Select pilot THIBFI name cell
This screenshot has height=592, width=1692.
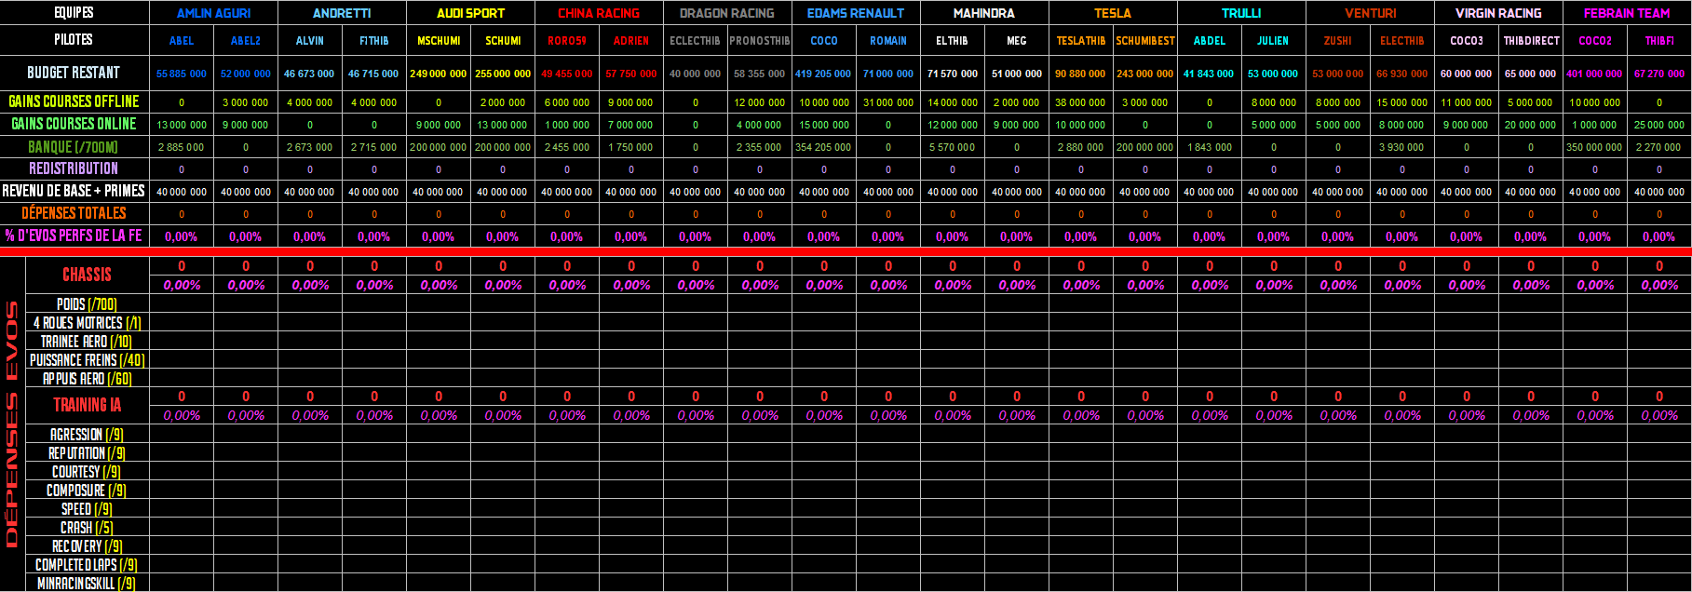[1659, 41]
